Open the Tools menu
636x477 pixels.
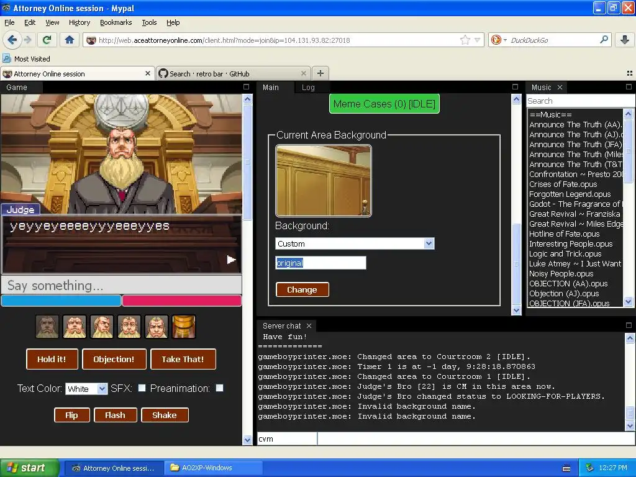pos(149,22)
